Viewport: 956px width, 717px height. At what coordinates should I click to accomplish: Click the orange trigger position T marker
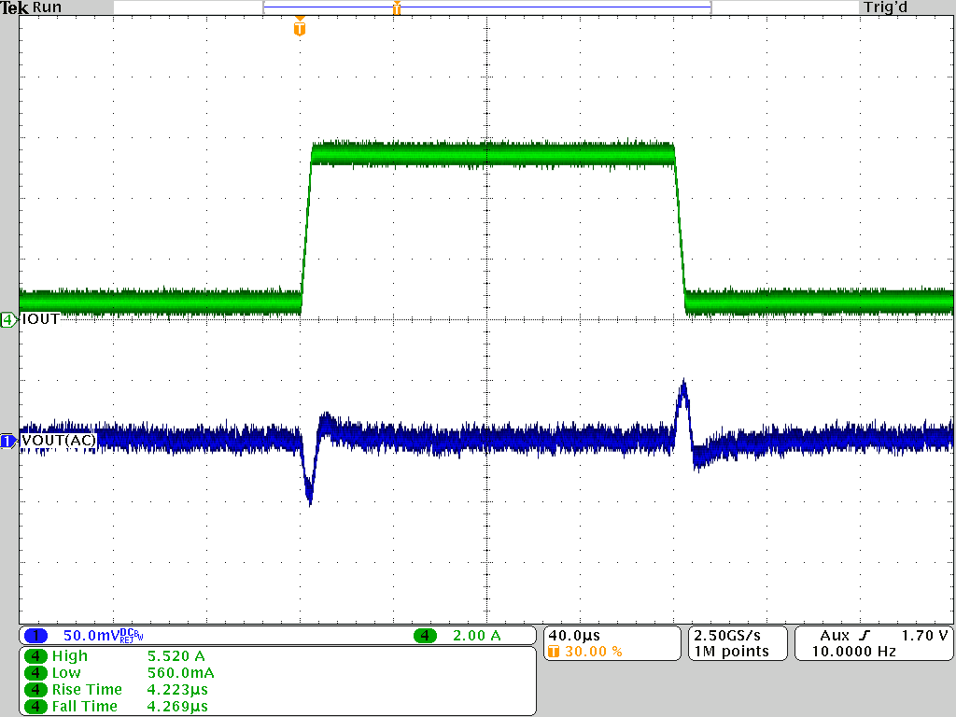click(x=299, y=29)
